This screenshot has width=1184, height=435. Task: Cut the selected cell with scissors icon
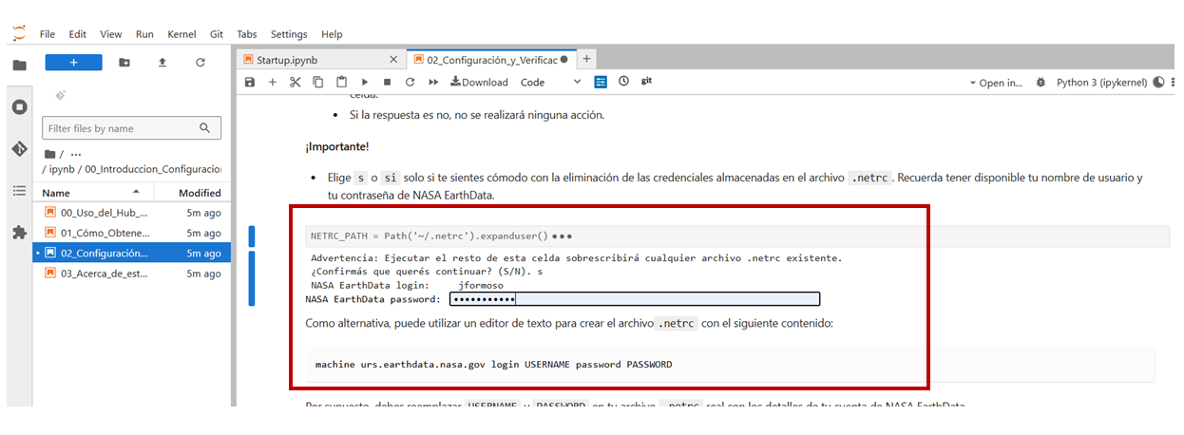click(x=295, y=83)
